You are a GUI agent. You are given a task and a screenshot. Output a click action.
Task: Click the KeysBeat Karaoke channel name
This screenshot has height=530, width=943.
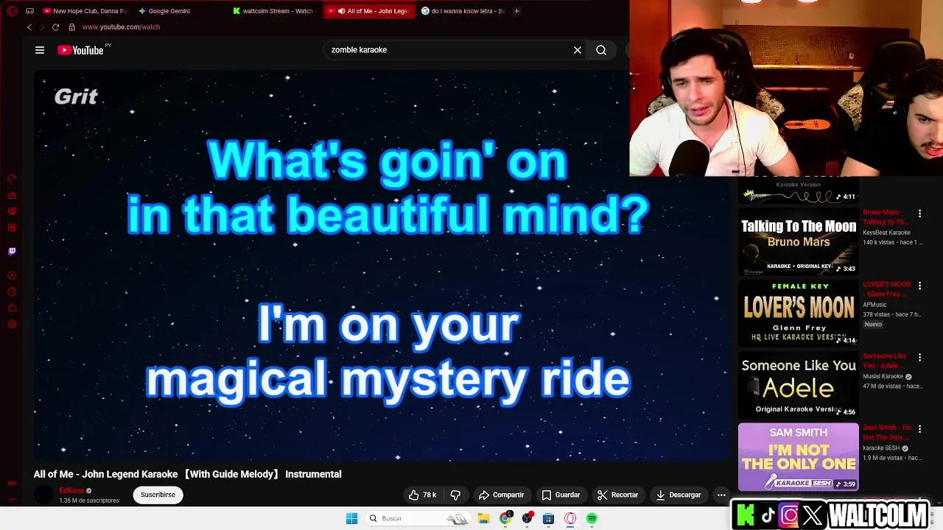click(x=886, y=233)
